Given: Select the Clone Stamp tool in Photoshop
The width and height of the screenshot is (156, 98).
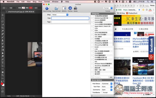Looking at the screenshot, I should pyautogui.click(x=3, y=40).
